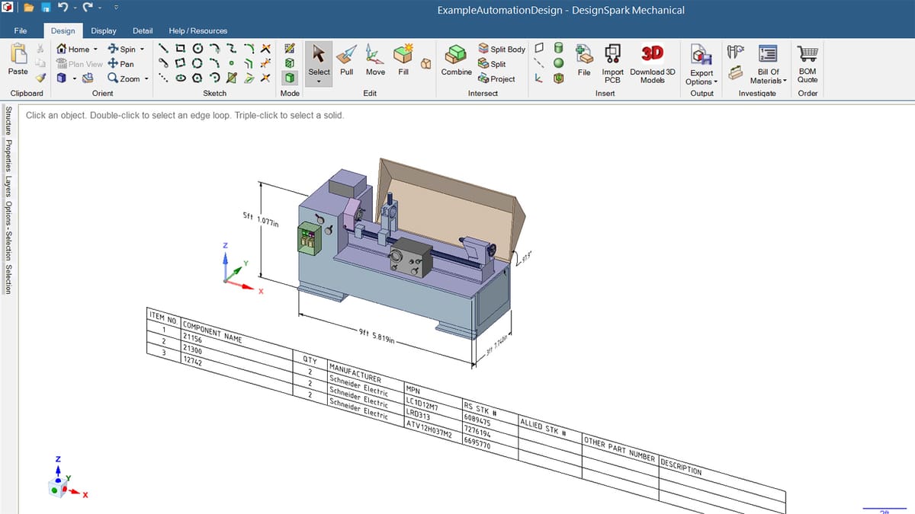
Task: Activate the Fill tool
Action: pyautogui.click(x=403, y=59)
